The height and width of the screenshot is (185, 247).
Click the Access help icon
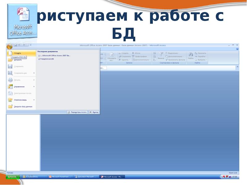(237, 49)
